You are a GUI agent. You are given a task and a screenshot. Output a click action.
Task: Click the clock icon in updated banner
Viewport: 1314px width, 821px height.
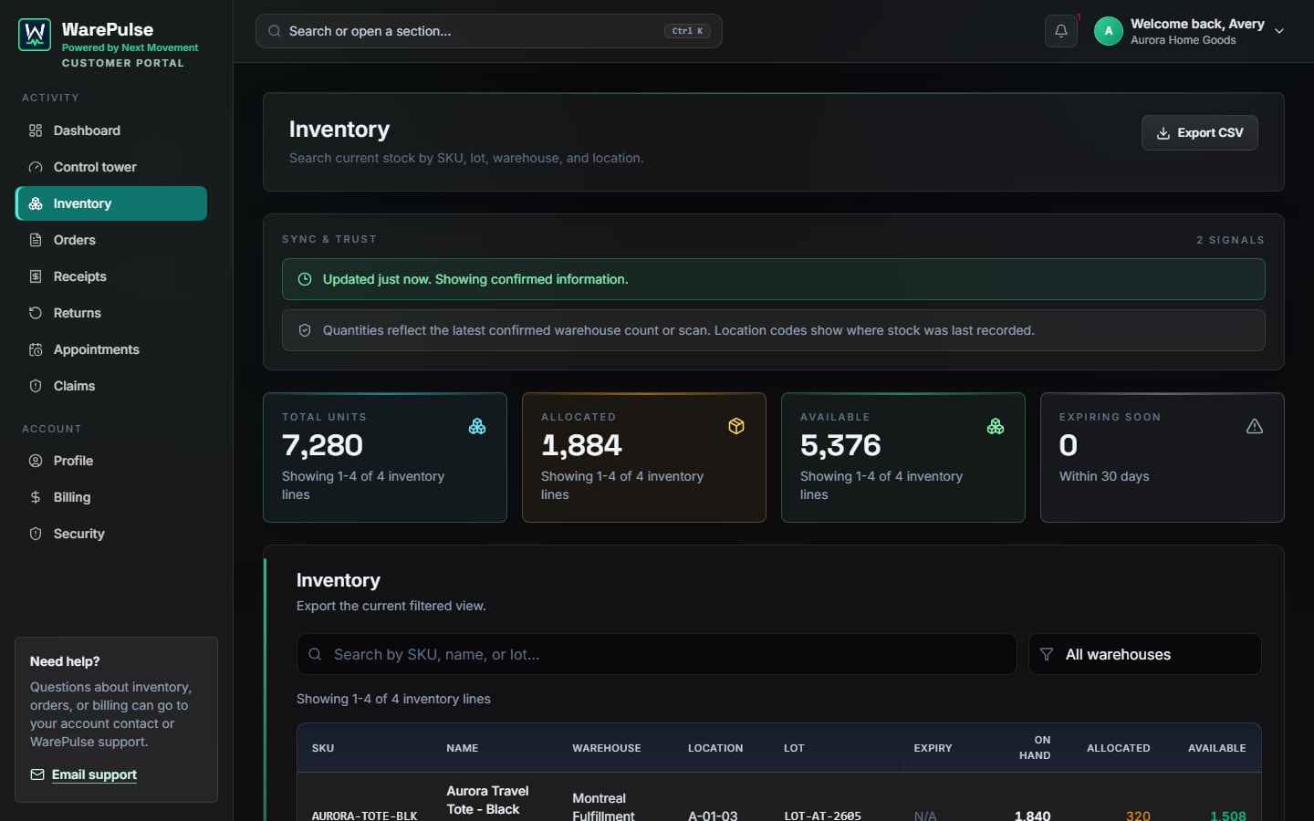click(x=305, y=279)
